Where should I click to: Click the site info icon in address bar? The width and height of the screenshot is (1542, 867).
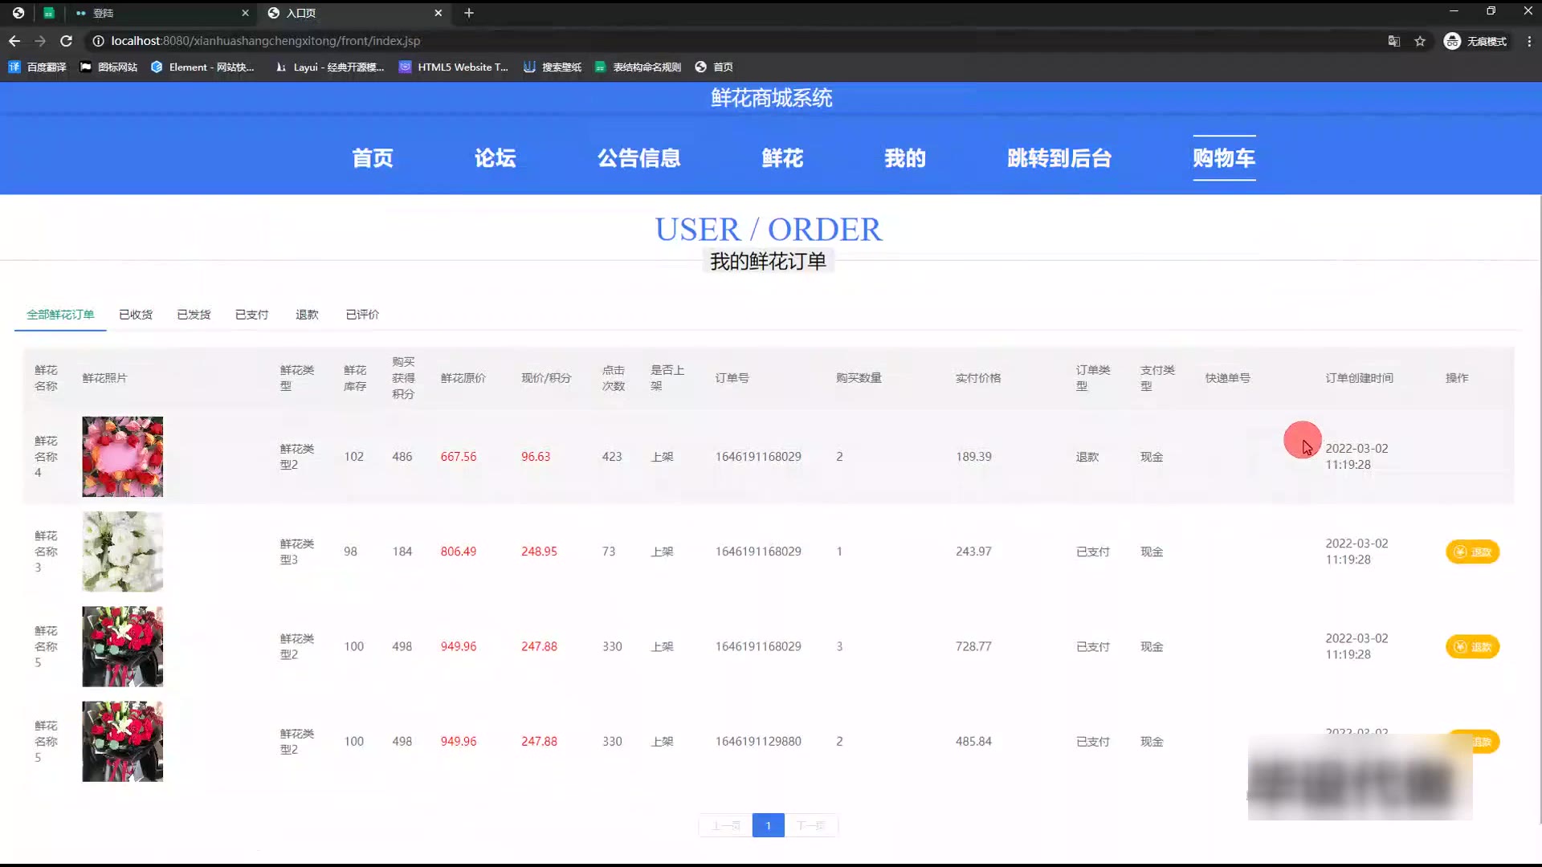(98, 41)
